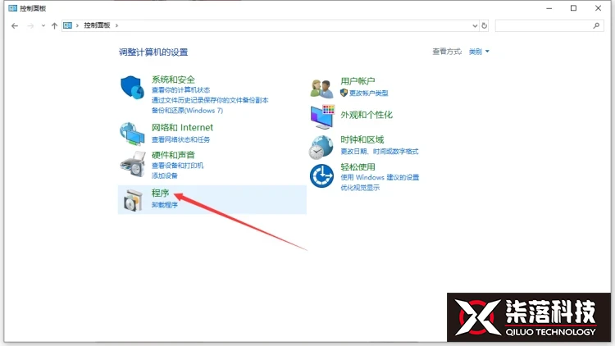This screenshot has width=615, height=346.
Task: Open 轻松使用 category link
Action: point(358,167)
